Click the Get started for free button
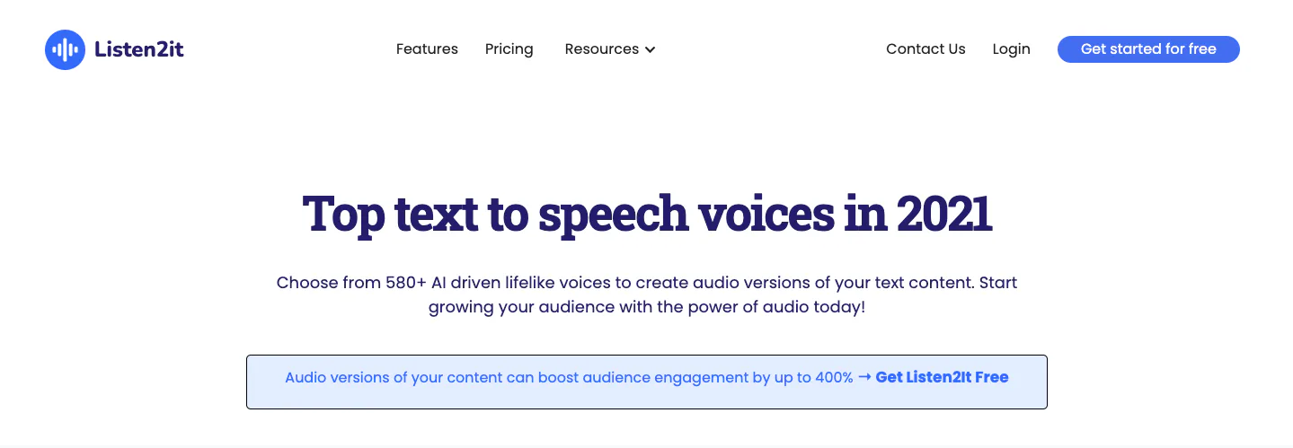 tap(1148, 49)
